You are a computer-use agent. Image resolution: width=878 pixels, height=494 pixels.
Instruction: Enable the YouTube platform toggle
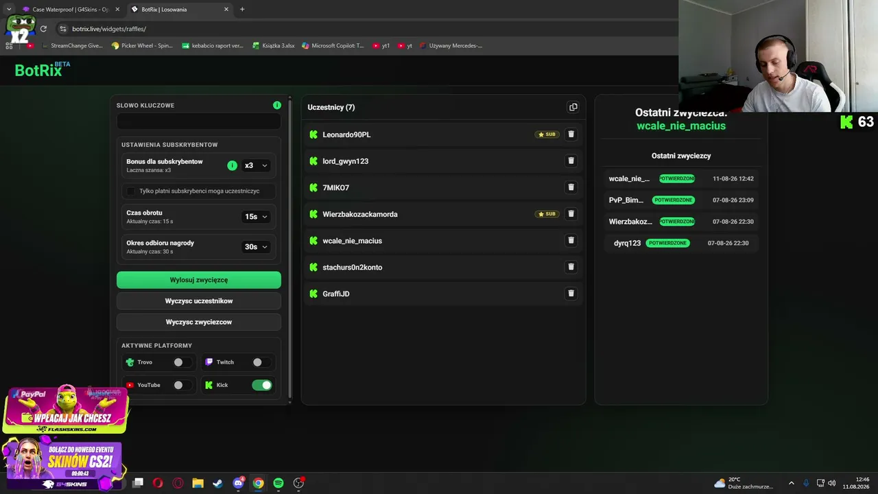(x=182, y=385)
